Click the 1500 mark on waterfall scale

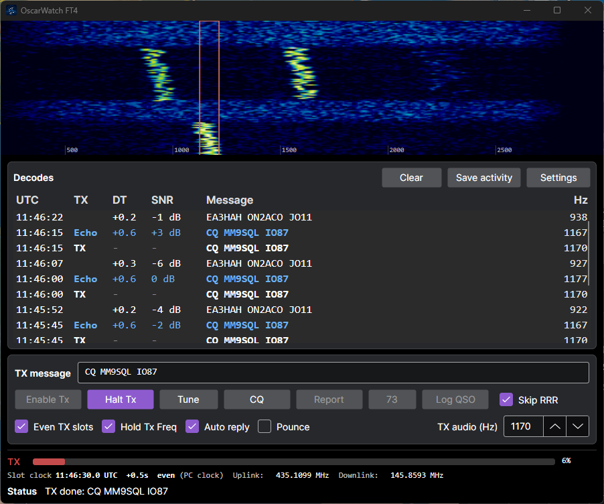289,150
